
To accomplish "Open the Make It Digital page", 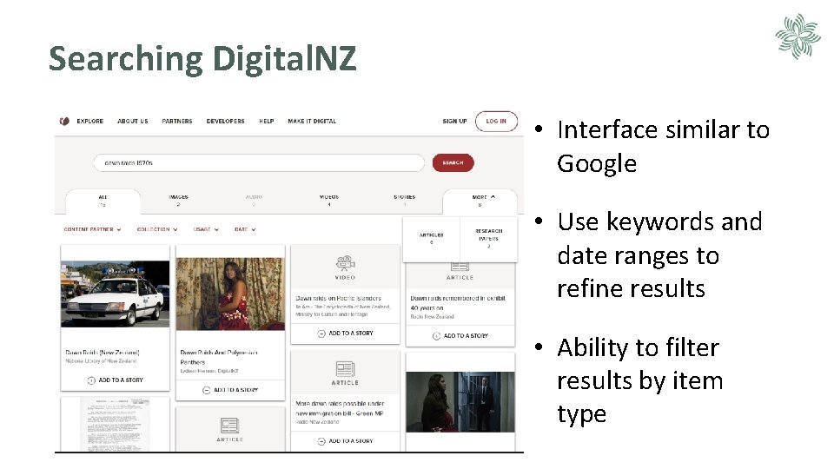I will pyautogui.click(x=312, y=122).
